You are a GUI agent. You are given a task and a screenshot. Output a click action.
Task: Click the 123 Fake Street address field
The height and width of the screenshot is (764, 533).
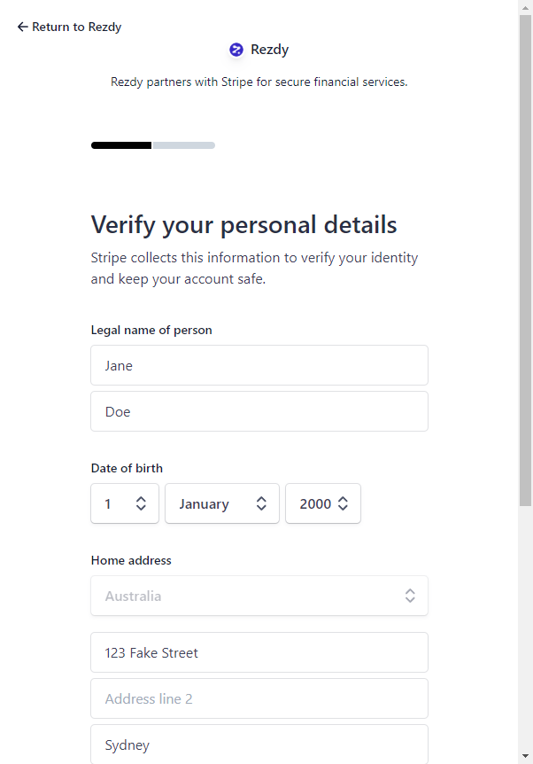click(x=259, y=652)
